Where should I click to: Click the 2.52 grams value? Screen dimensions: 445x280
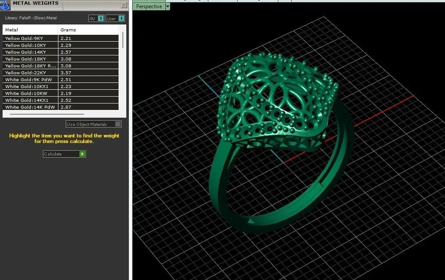[x=66, y=100]
